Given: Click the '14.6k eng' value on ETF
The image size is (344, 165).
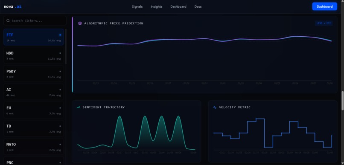Looking at the screenshot, I should pyautogui.click(x=54, y=41).
